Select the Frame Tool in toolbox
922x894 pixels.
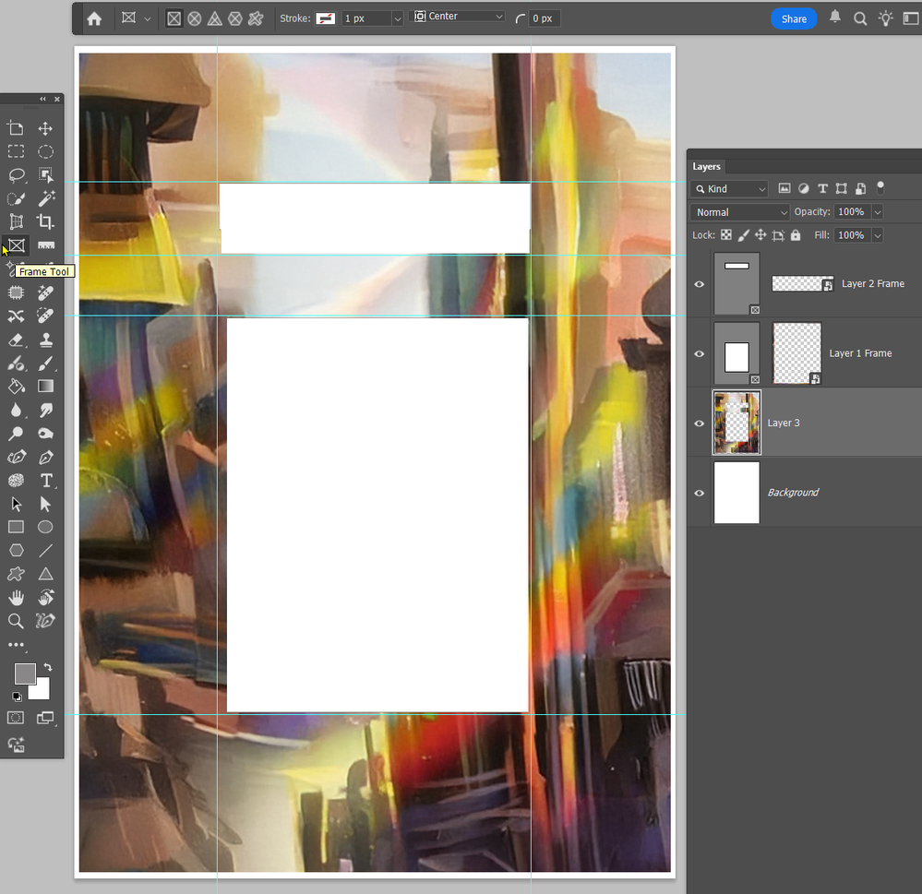16,245
